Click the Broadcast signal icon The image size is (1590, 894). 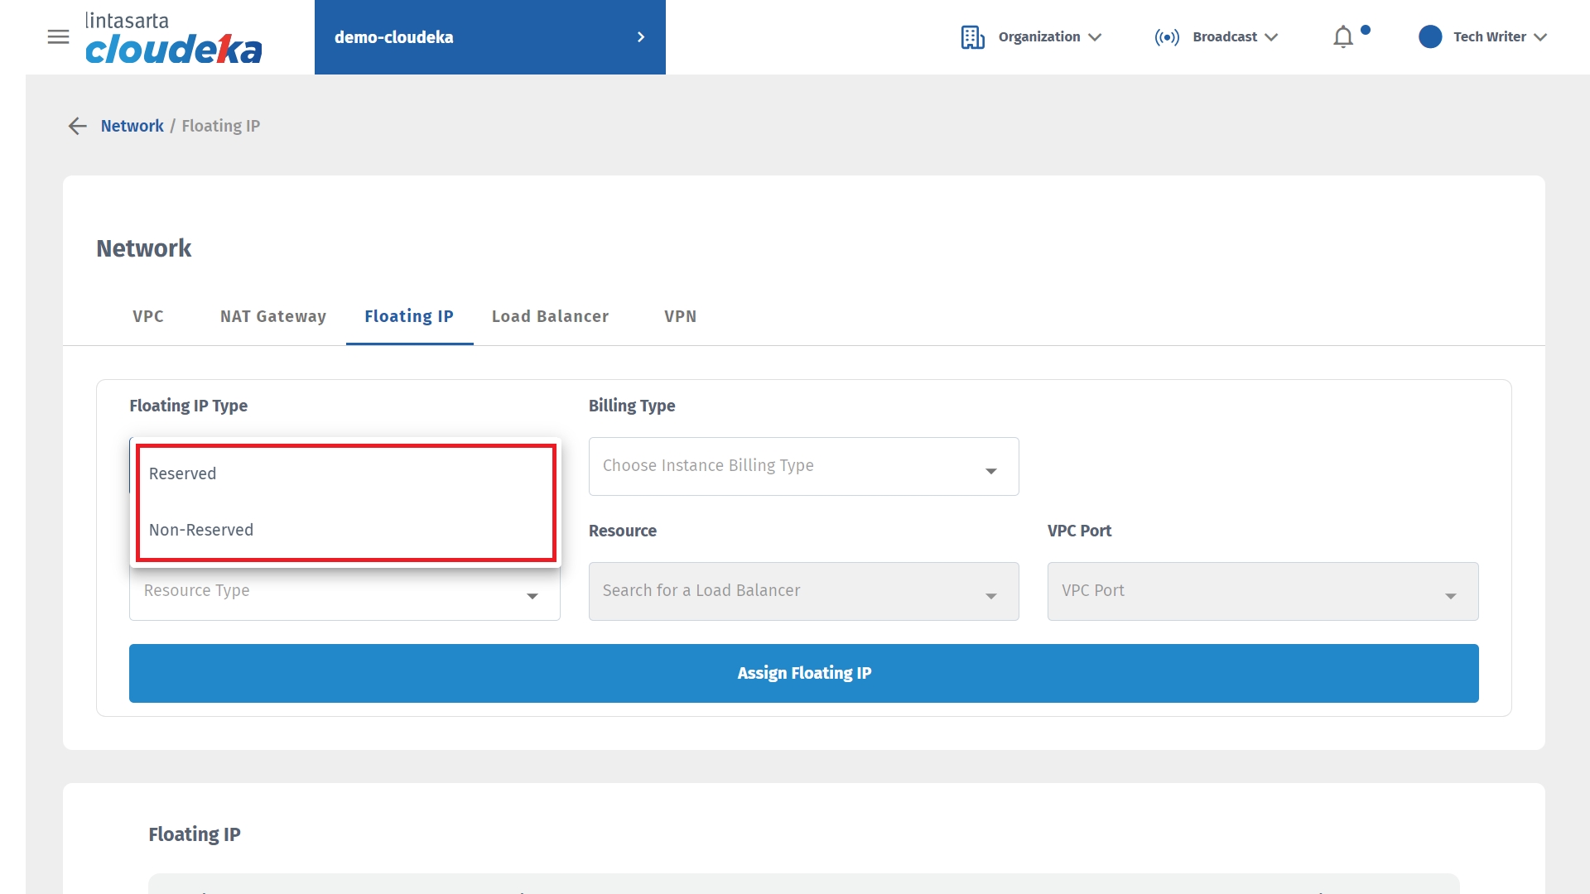(x=1167, y=37)
